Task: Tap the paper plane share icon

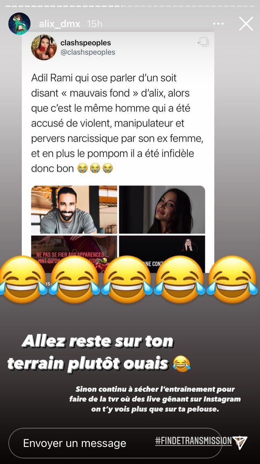Action: (x=240, y=443)
